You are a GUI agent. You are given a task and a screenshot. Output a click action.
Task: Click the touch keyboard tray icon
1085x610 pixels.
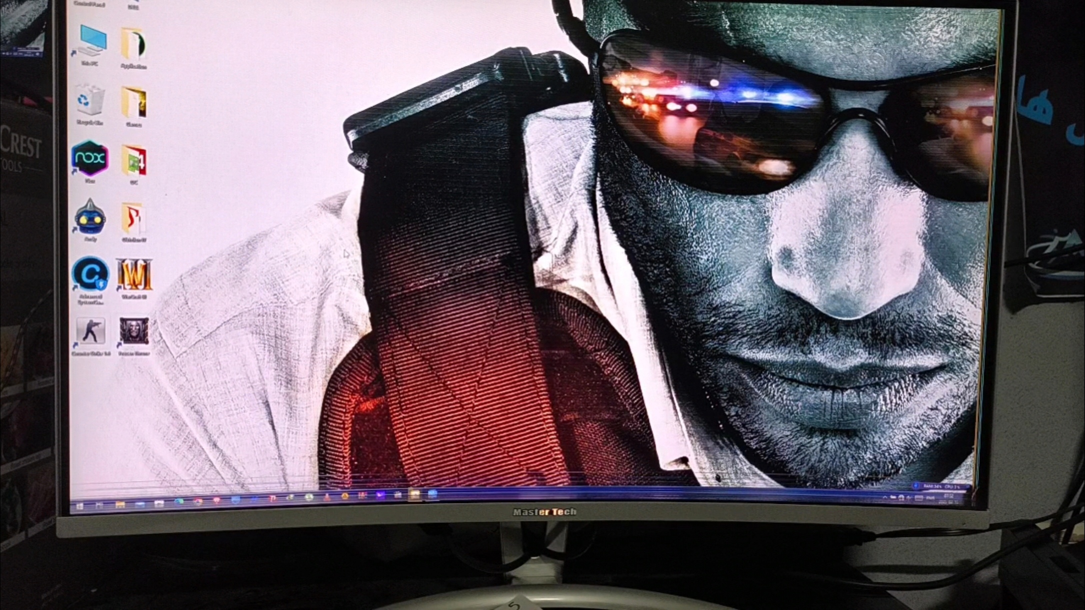[x=919, y=498]
